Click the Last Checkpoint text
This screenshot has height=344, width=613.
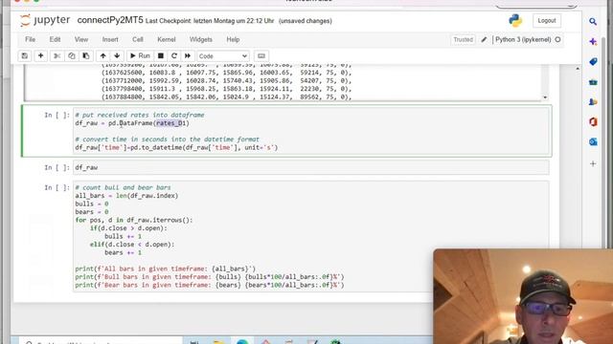210,21
